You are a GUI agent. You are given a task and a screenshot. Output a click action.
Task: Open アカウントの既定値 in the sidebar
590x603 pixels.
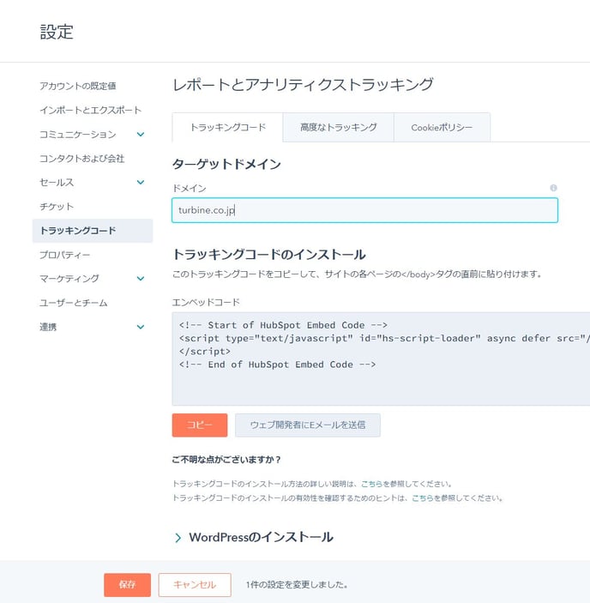click(78, 86)
